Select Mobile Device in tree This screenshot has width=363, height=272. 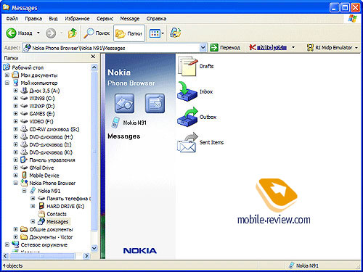pyautogui.click(x=44, y=176)
